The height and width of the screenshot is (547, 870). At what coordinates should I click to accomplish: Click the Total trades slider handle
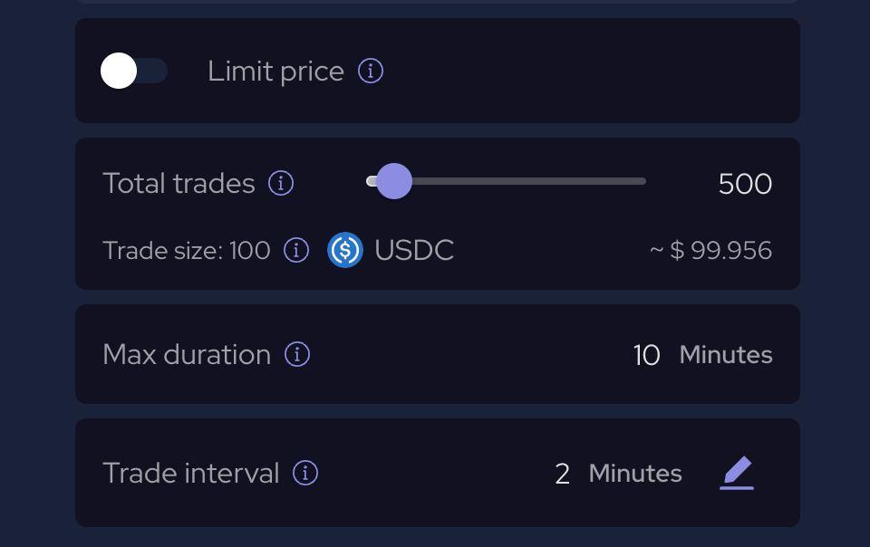(x=394, y=181)
